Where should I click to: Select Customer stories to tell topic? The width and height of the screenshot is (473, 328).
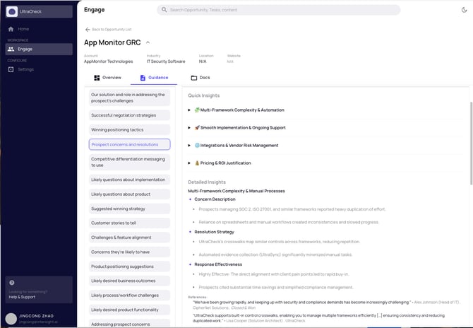[129, 223]
